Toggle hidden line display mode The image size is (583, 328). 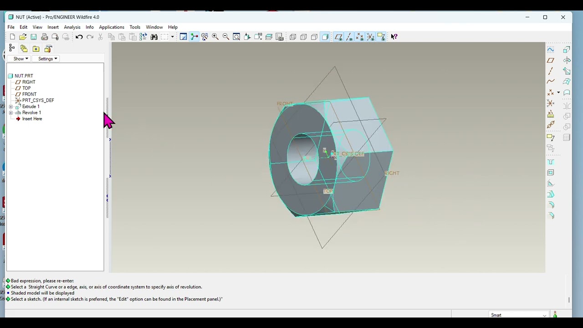pos(304,37)
